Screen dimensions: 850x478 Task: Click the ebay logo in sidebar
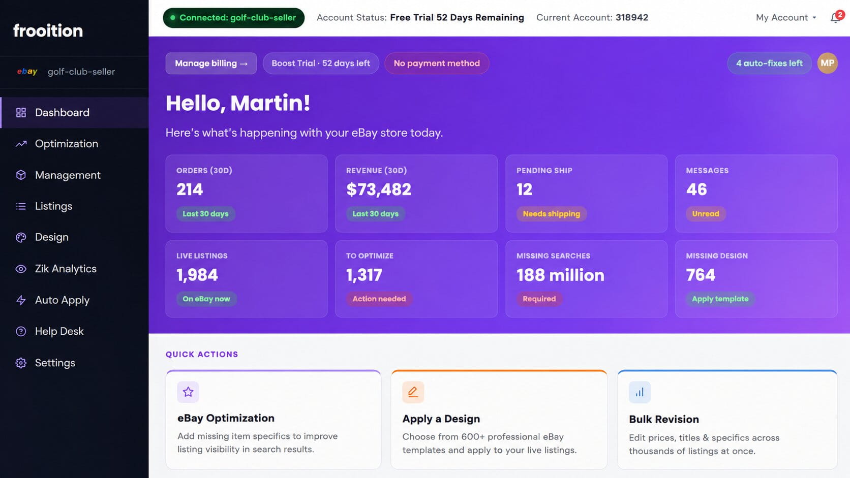pos(27,72)
